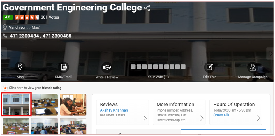Click the Write a Review label

[107, 77]
